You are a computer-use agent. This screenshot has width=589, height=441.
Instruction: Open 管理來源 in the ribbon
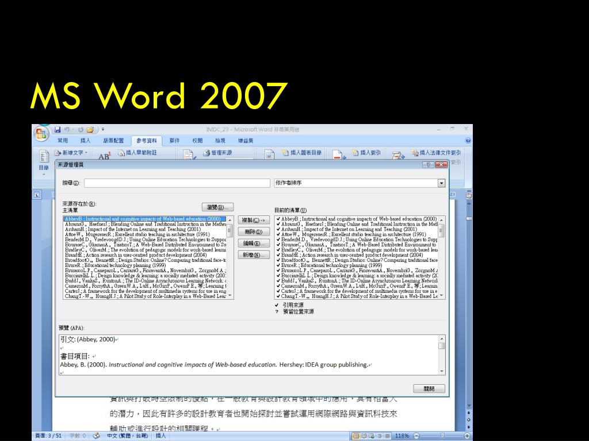[217, 153]
